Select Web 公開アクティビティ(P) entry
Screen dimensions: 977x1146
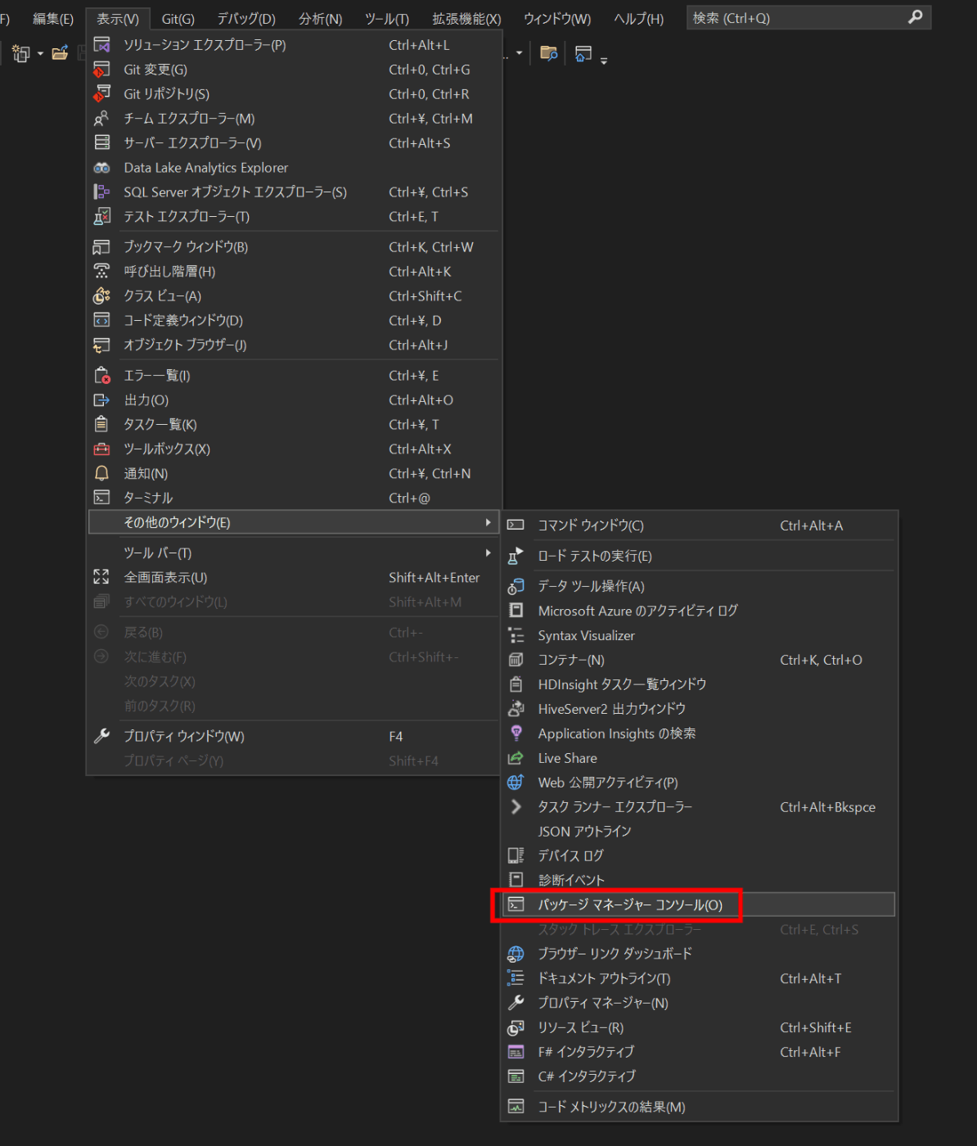point(699,783)
